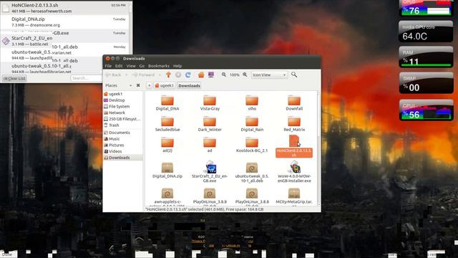Open the Computer location icon

click(211, 75)
